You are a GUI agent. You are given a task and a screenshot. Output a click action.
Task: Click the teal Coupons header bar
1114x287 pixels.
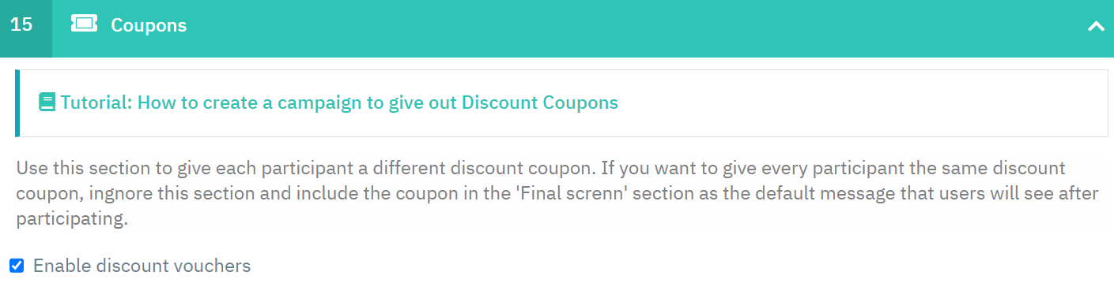coord(557,28)
